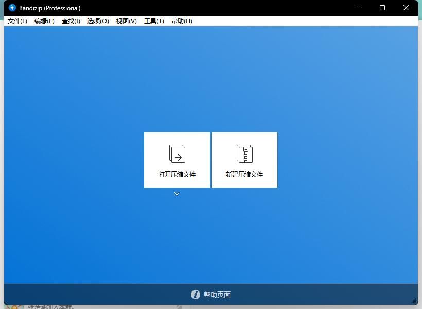Expand recent files chevron under 打开压缩文件
The width and height of the screenshot is (422, 309).
pos(177,194)
